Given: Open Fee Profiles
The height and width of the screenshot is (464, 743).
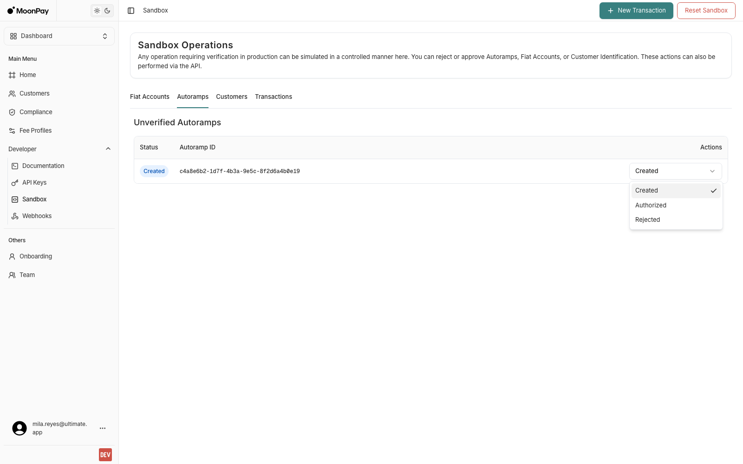Looking at the screenshot, I should [x=59, y=131].
